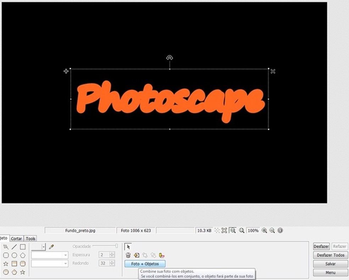Click inside the Redondo value field
The width and height of the screenshot is (349, 280).
104,263
